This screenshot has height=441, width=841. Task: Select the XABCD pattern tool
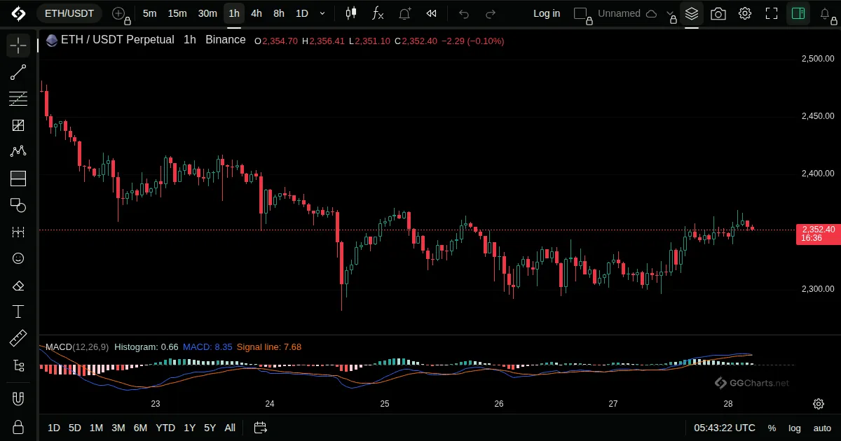click(x=18, y=152)
